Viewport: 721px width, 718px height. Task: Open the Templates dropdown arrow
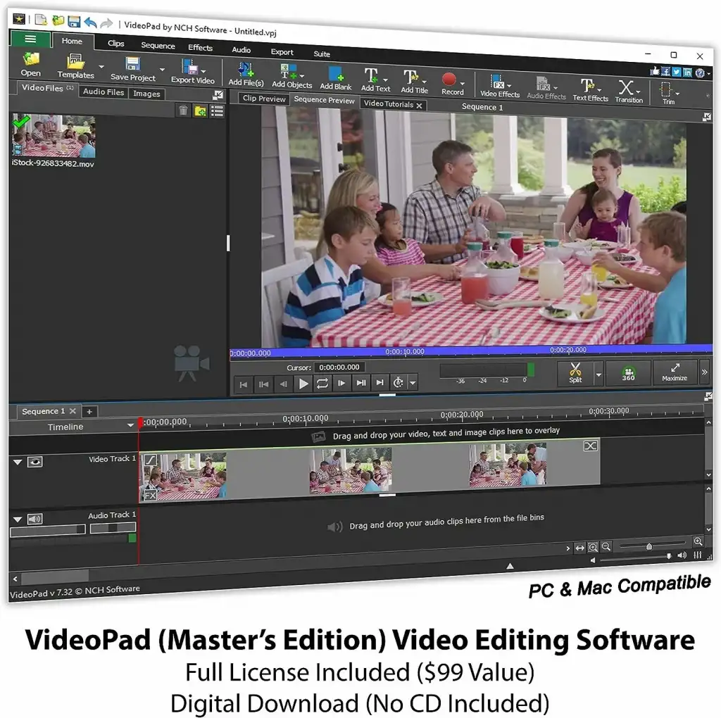coord(101,67)
